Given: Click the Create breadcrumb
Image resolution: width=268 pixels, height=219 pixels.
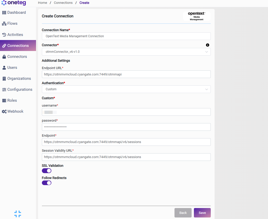Looking at the screenshot, I should 84,3.
